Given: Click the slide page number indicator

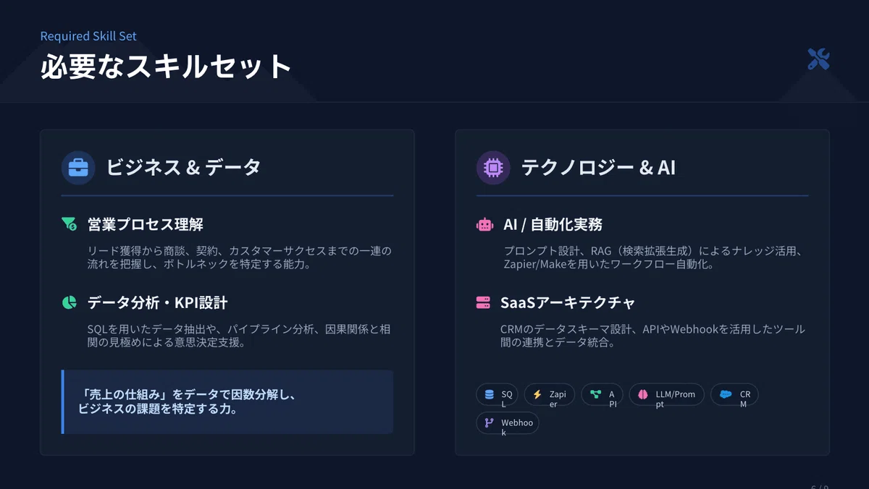Looking at the screenshot, I should click(x=820, y=487).
